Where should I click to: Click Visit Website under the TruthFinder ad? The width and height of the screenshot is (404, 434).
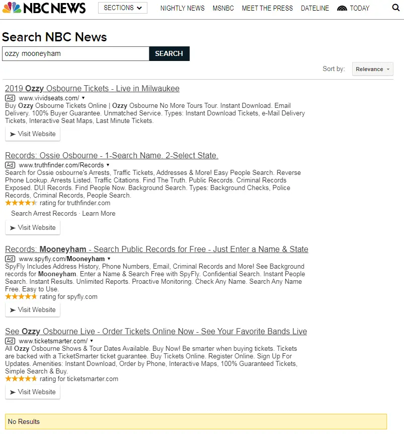(x=33, y=228)
